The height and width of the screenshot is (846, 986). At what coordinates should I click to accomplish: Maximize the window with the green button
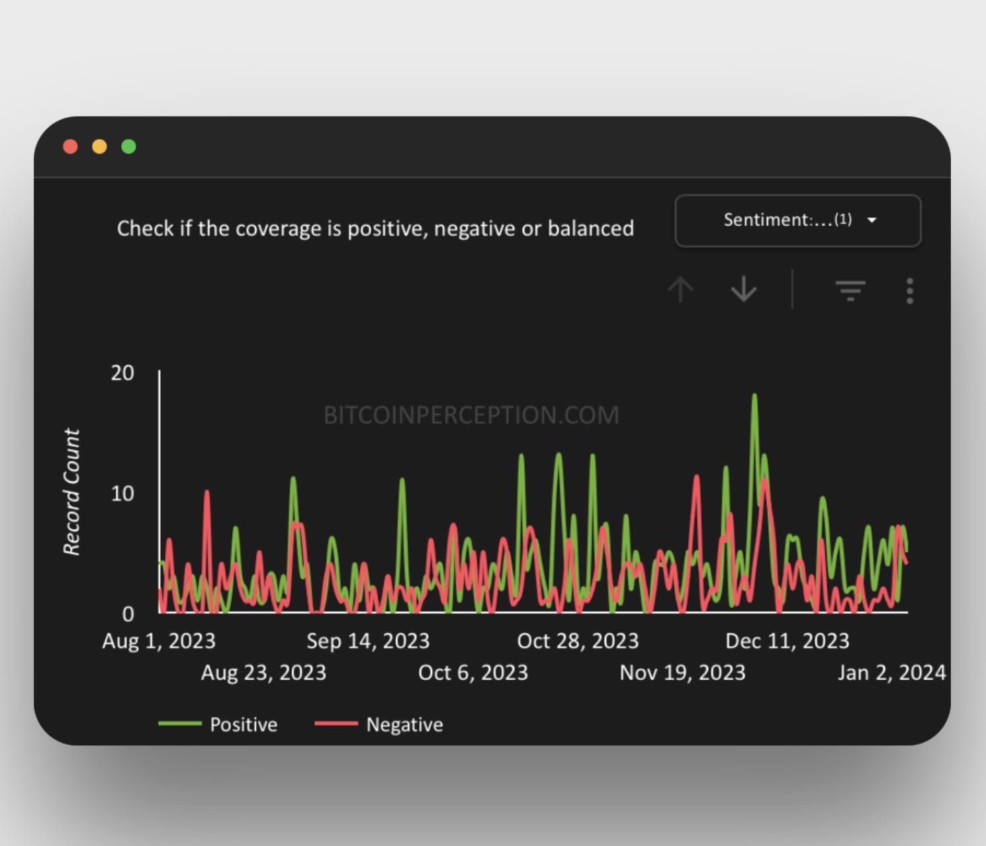pos(129,146)
